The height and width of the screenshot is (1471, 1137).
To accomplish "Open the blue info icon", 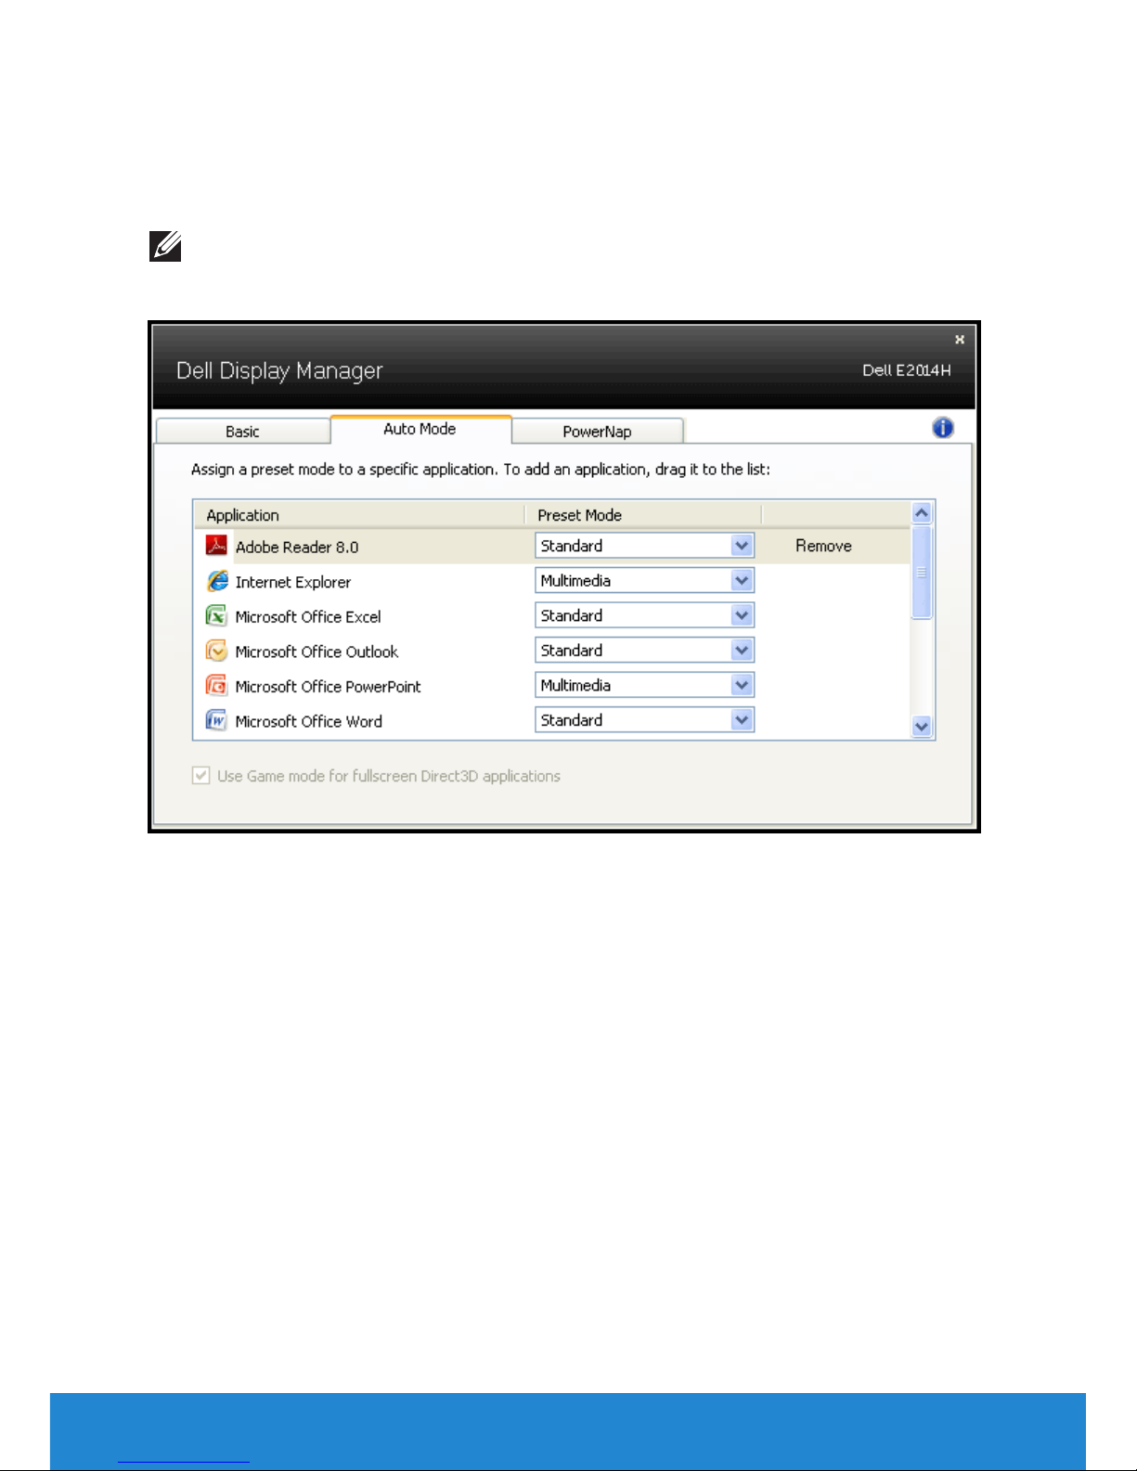I will pos(942,428).
